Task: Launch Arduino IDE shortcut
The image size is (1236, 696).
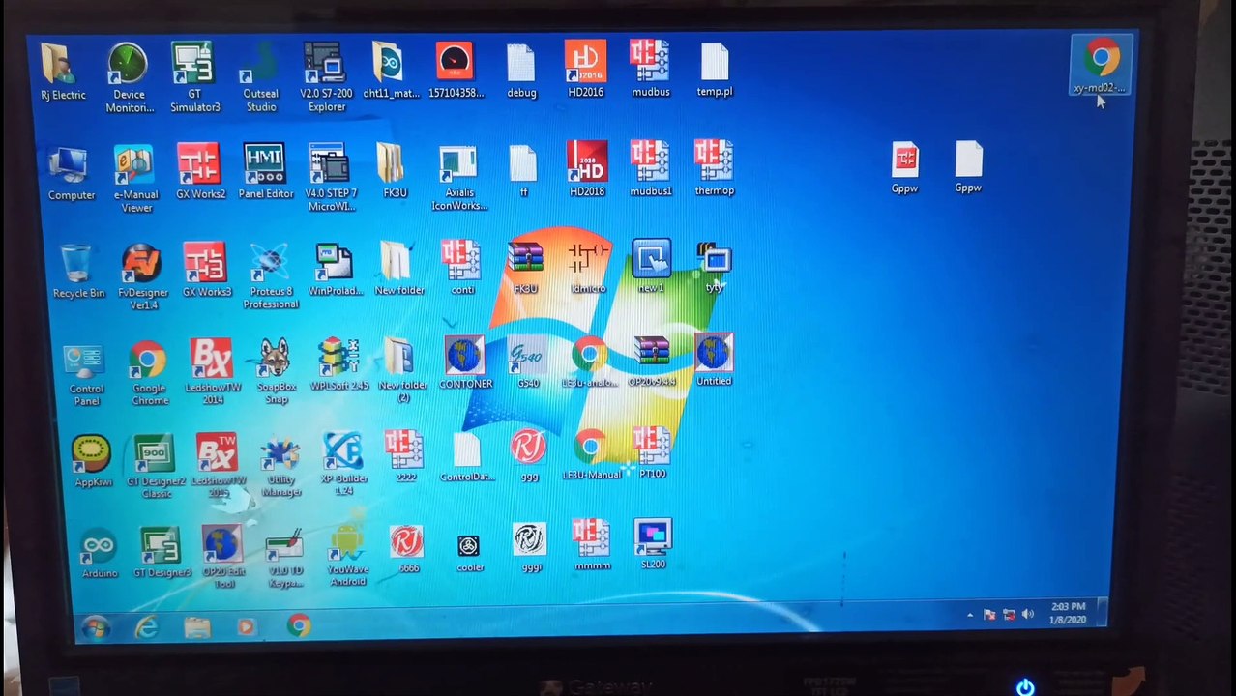Action: coord(99,554)
